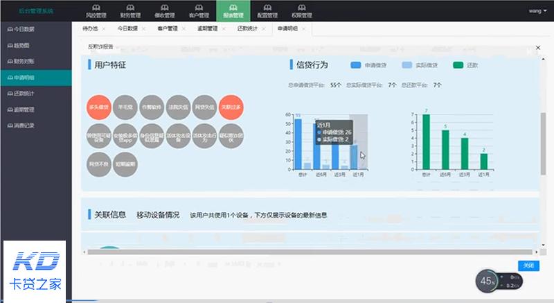This screenshot has height=303, width=554.
Task: Click the blue 关闭 button
Action: point(528,266)
